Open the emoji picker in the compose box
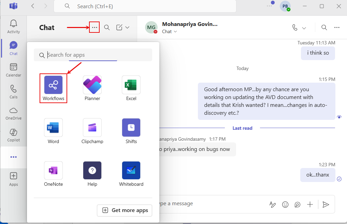The image size is (347, 224). point(285,204)
